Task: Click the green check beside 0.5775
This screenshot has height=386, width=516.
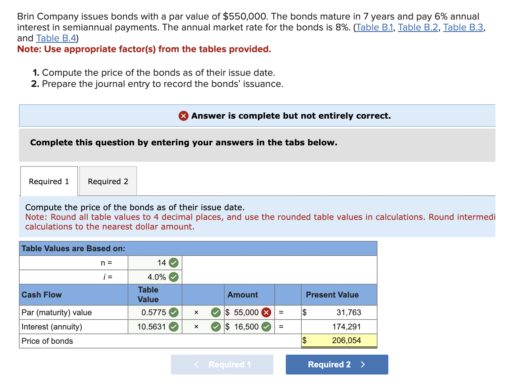Action: (x=174, y=312)
